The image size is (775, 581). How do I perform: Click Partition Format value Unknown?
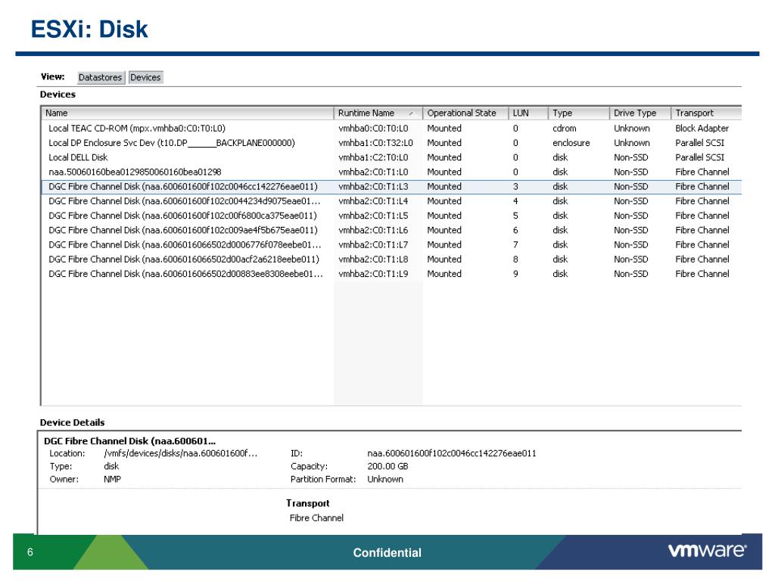(385, 479)
